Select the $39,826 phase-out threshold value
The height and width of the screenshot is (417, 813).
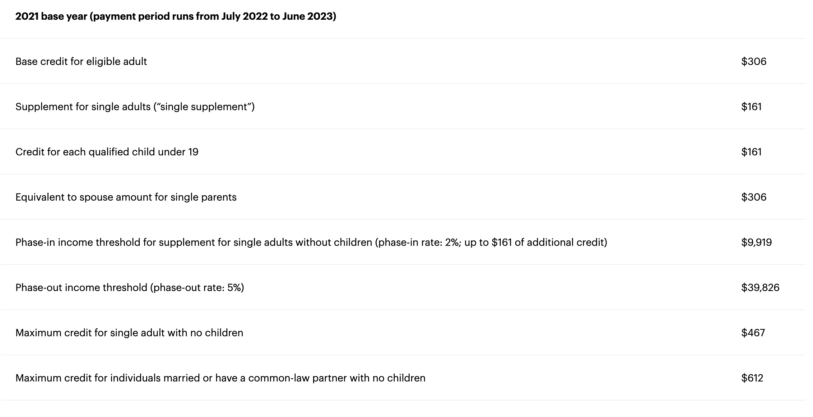[760, 288]
